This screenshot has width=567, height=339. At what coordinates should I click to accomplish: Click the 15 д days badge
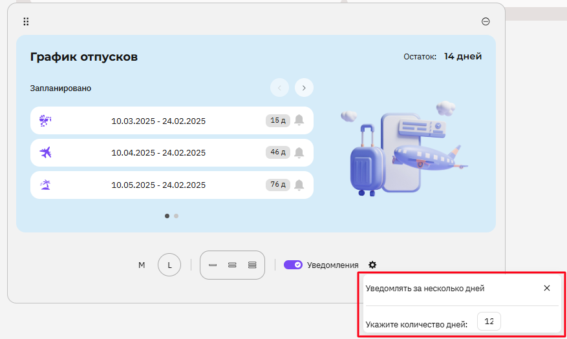click(x=278, y=121)
